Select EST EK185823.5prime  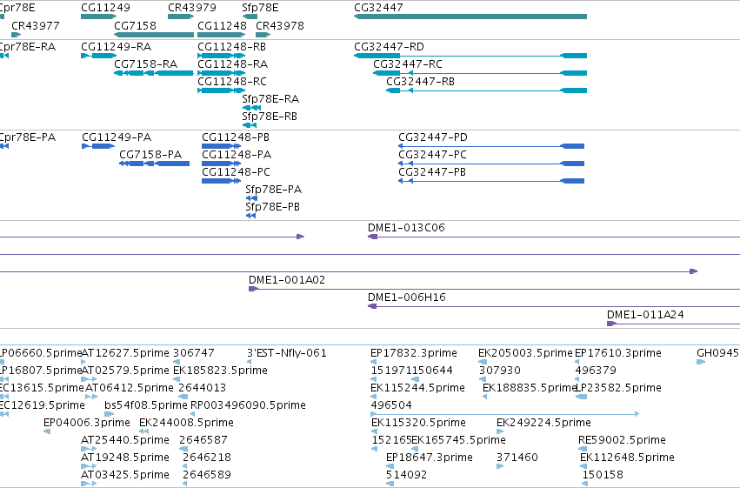pos(177,379)
